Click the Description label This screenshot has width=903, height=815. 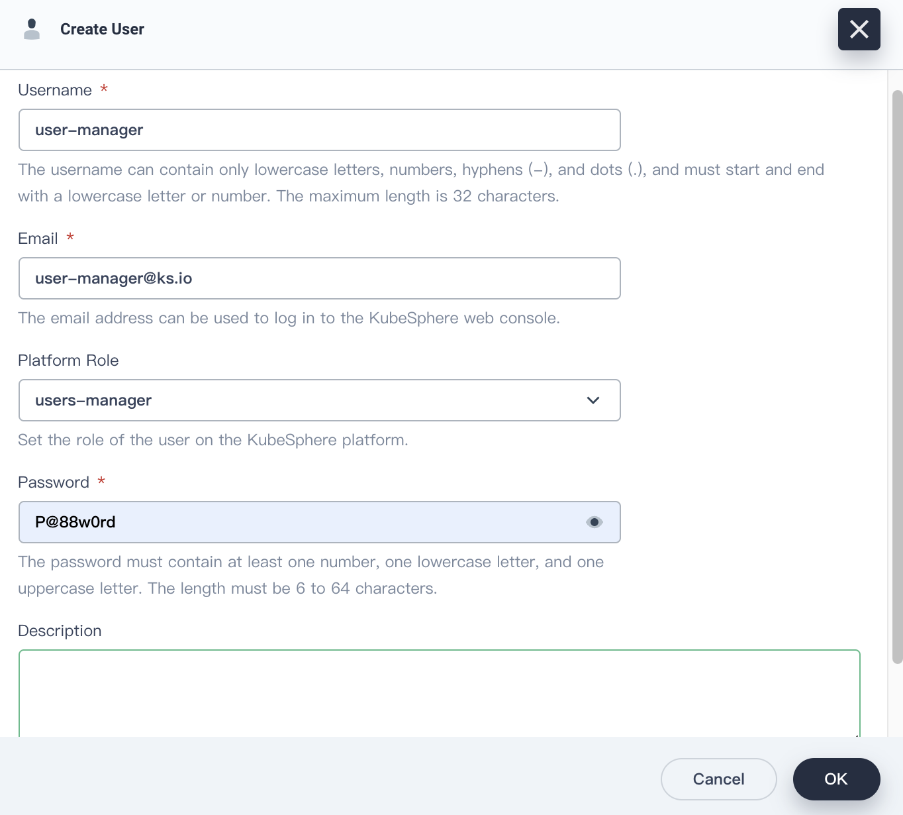click(x=60, y=631)
